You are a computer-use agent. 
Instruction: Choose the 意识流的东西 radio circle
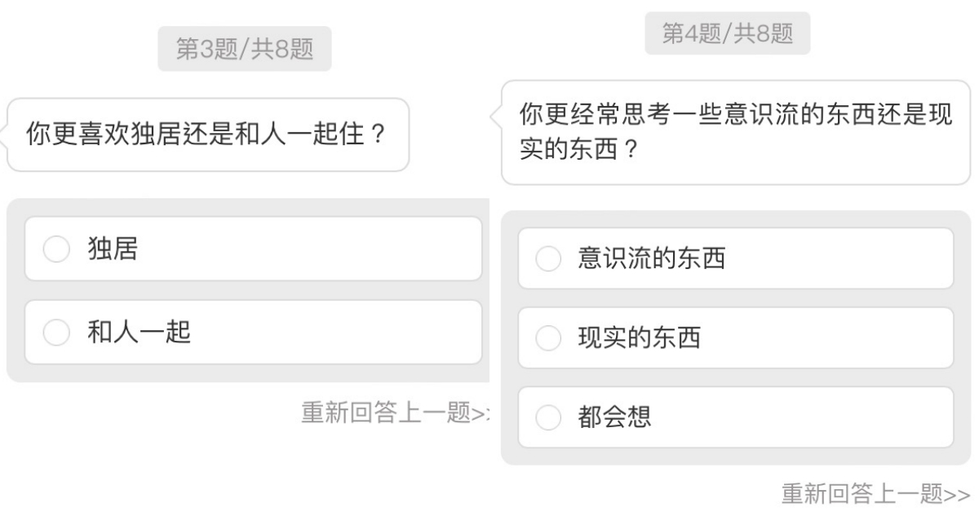pos(548,259)
